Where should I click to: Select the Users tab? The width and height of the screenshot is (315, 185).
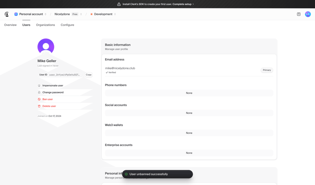[26, 25]
